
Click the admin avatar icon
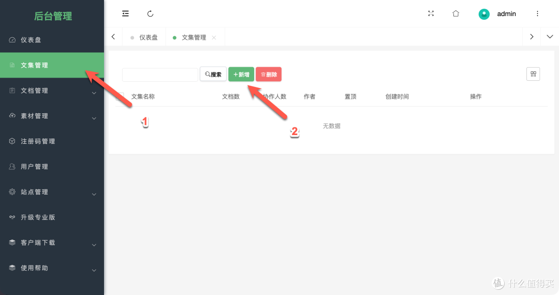pyautogui.click(x=484, y=14)
